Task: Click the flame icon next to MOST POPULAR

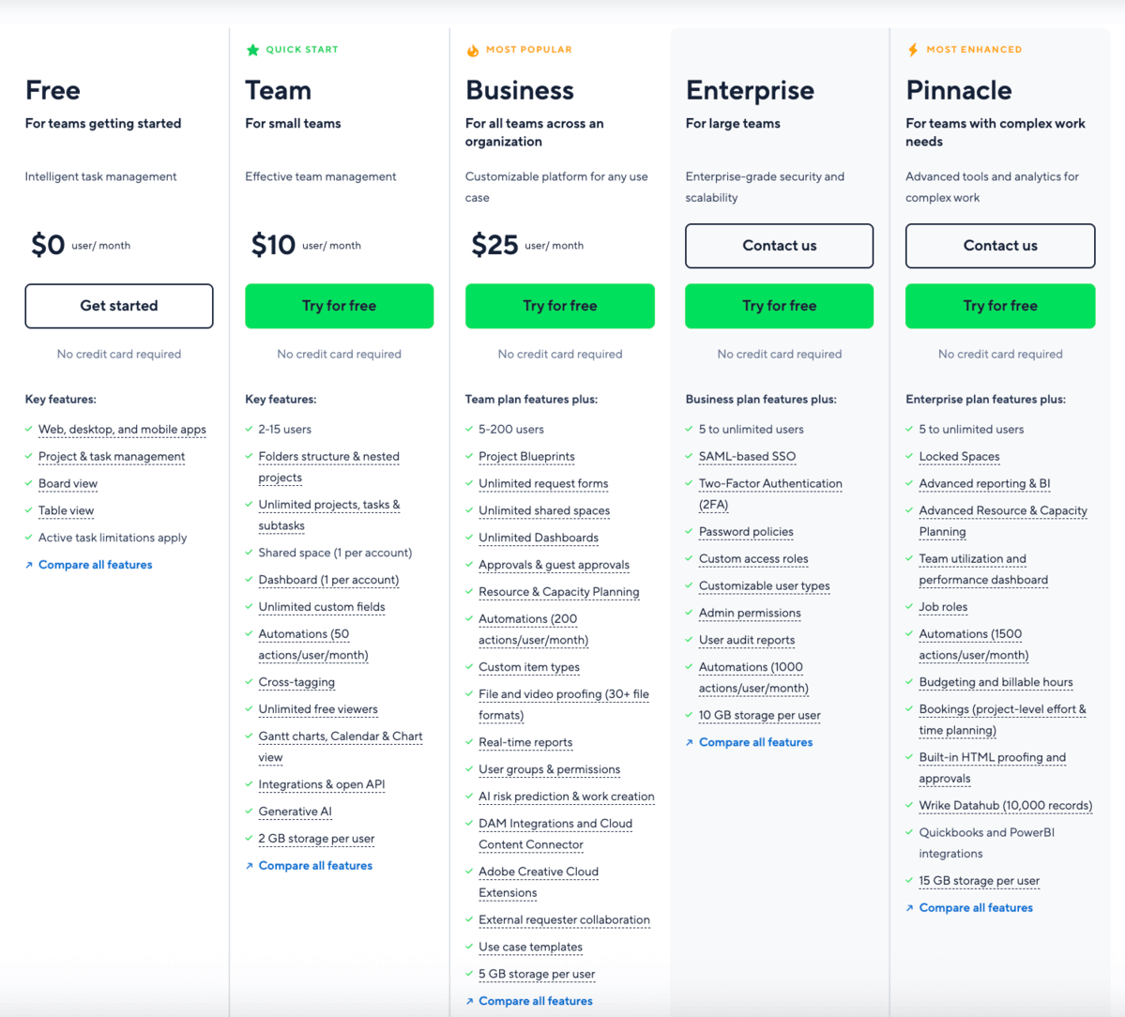Action: 472,49
